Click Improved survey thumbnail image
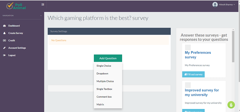This screenshot has width=240, height=112. coord(188,85)
